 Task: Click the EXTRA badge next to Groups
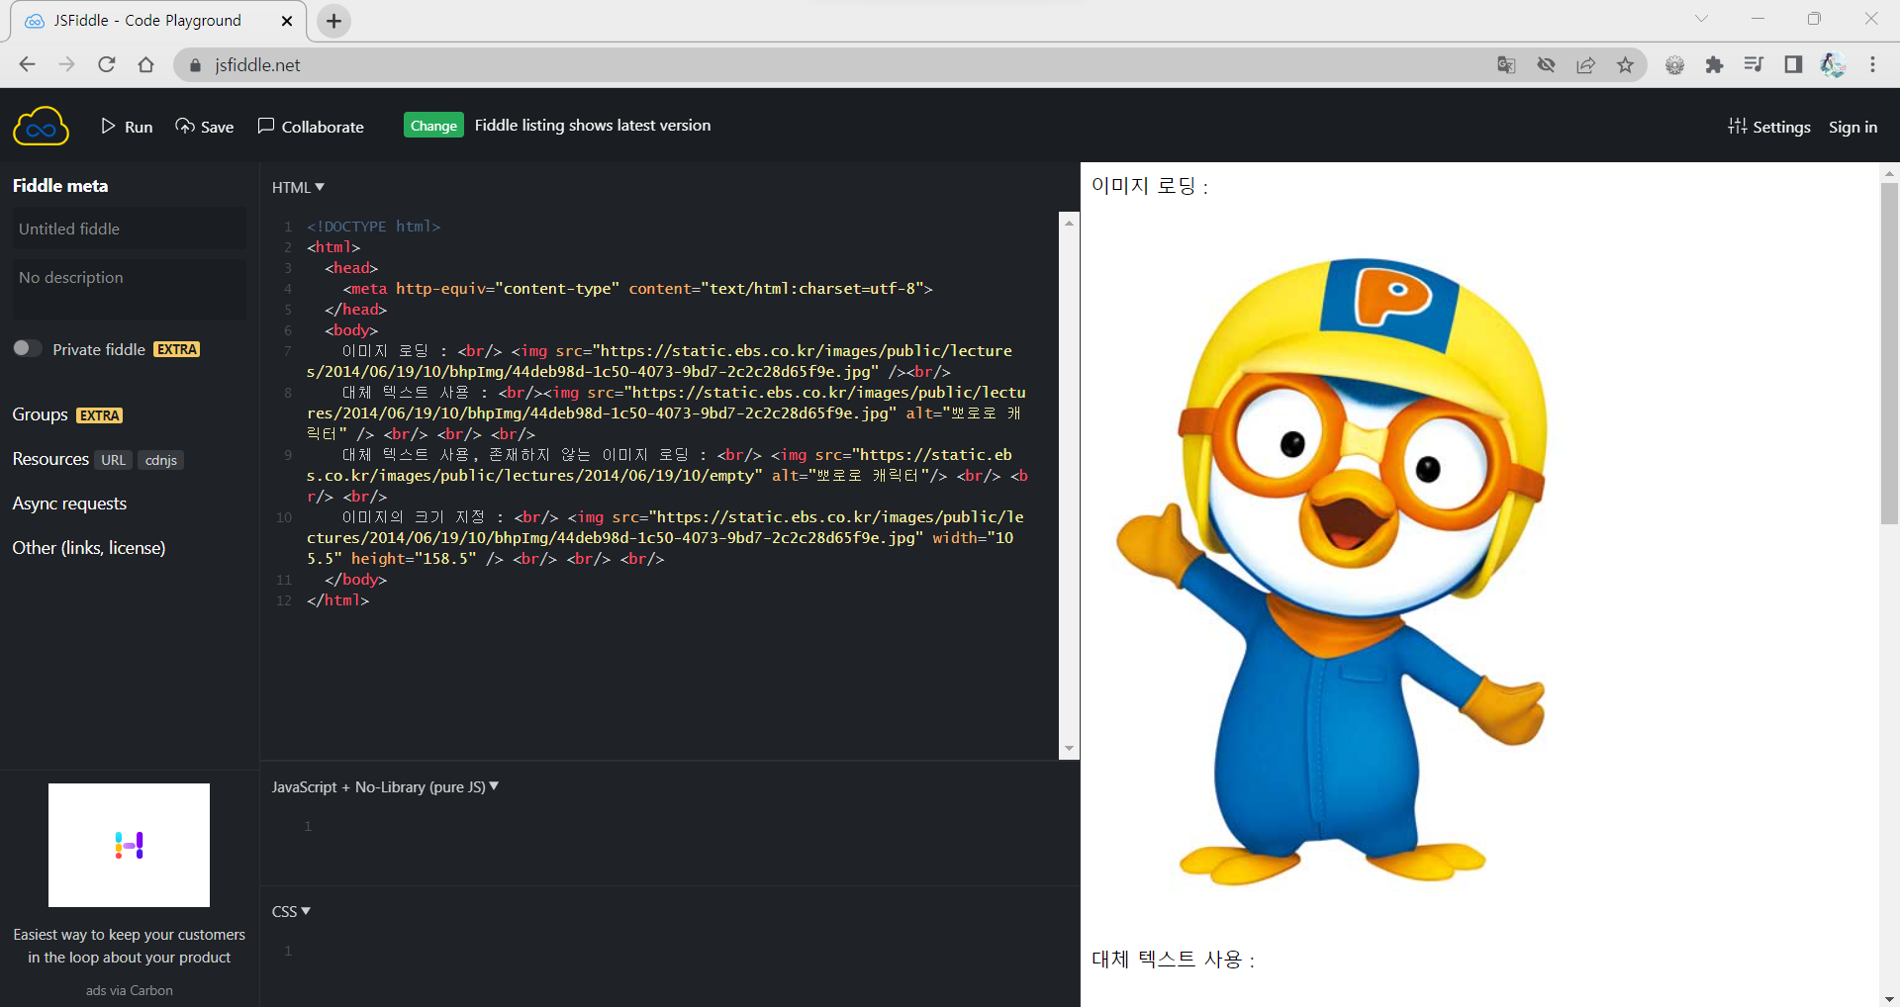100,415
